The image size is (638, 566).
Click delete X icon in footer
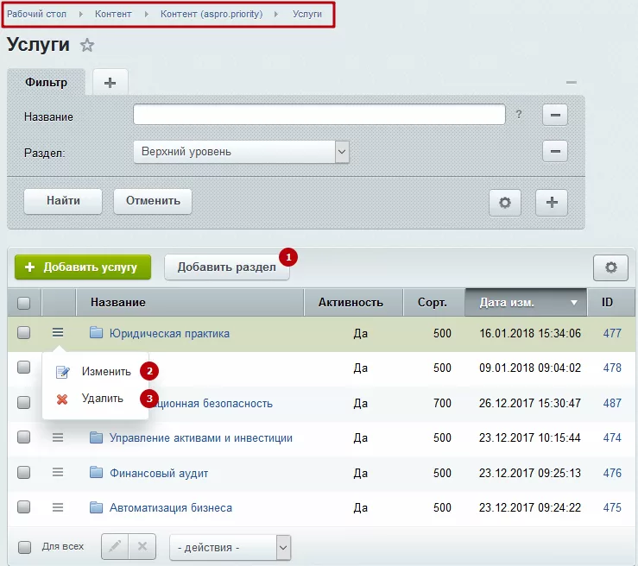point(142,546)
